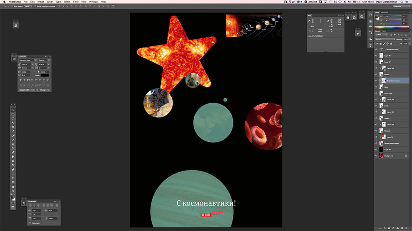Open macOS Spotlight search
This screenshot has width=412, height=231.
(402, 2)
